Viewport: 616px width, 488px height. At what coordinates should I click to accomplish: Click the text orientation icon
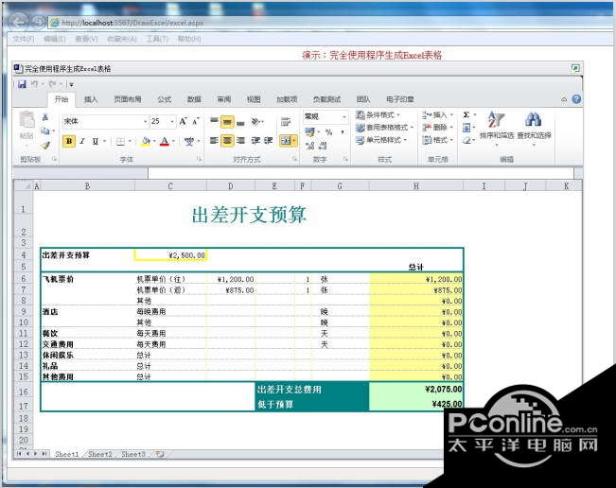(255, 122)
